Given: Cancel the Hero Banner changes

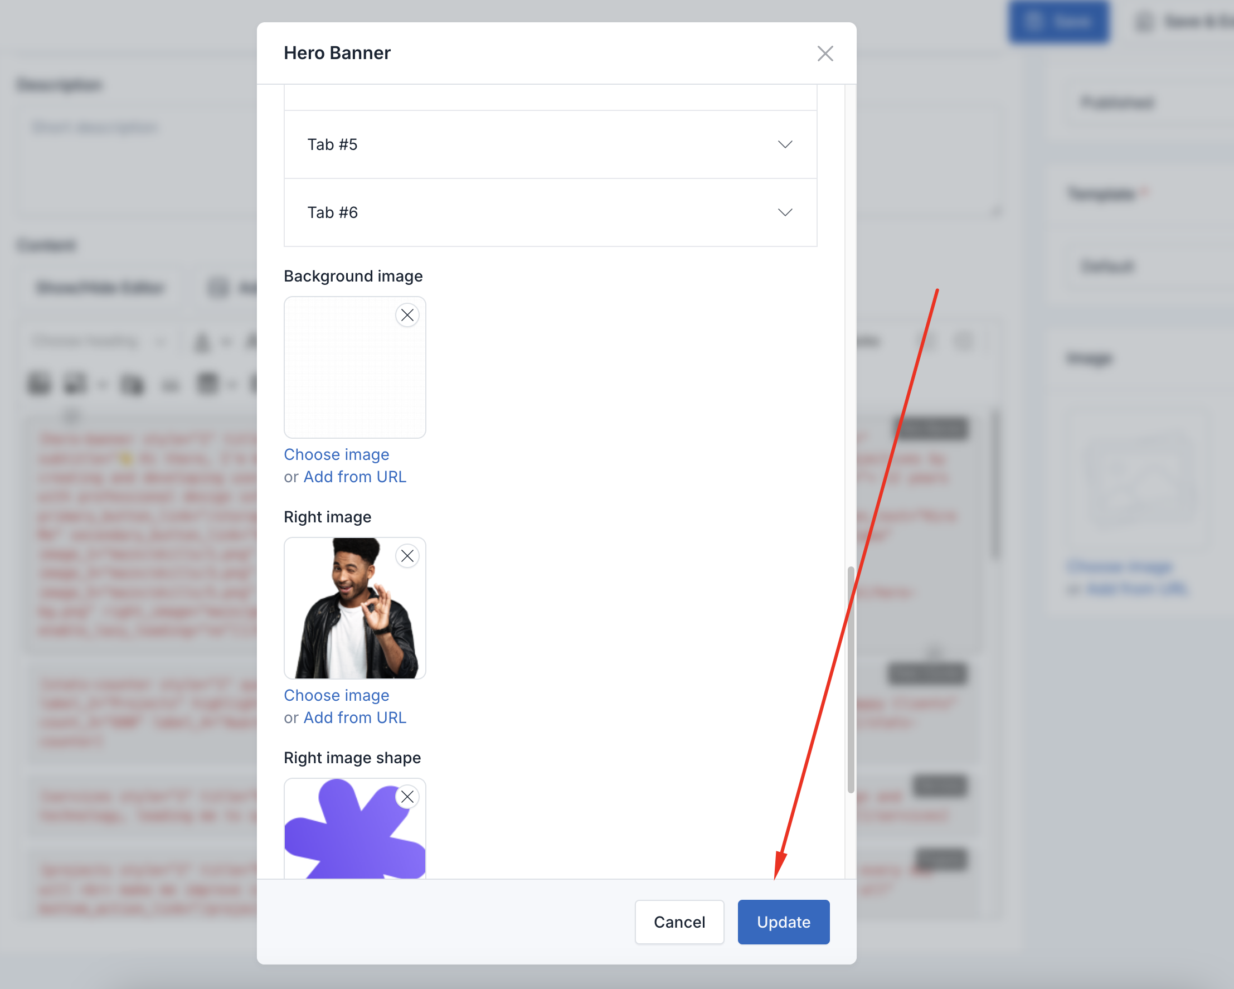Looking at the screenshot, I should pos(679,922).
